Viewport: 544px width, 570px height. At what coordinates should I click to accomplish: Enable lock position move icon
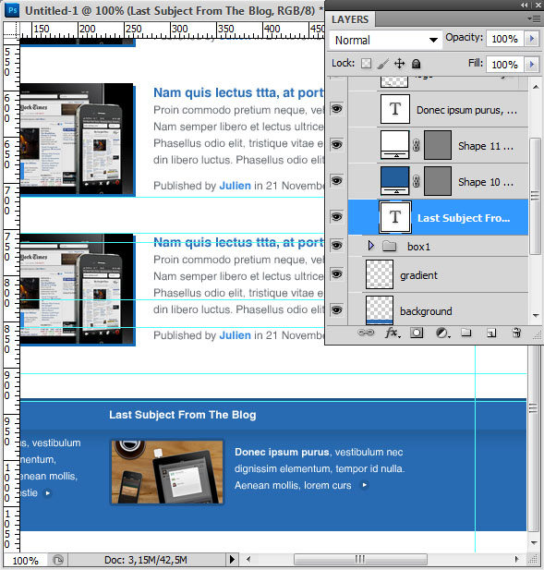click(399, 64)
